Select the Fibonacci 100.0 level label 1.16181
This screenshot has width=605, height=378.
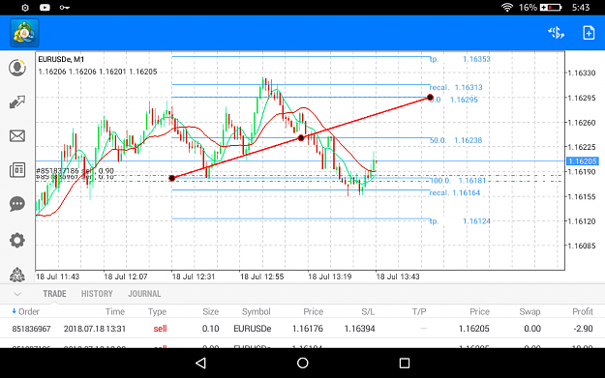(x=458, y=181)
